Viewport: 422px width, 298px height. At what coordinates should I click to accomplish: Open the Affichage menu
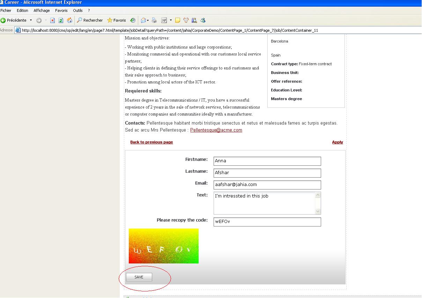click(x=42, y=10)
